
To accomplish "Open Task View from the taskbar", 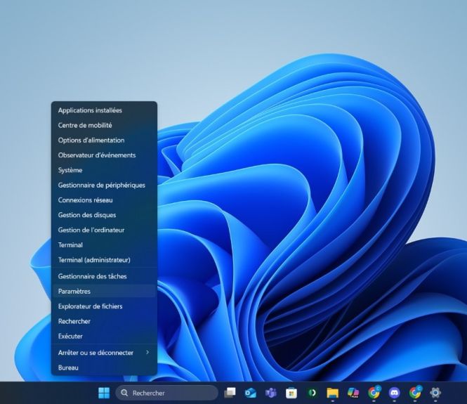I will (x=230, y=393).
